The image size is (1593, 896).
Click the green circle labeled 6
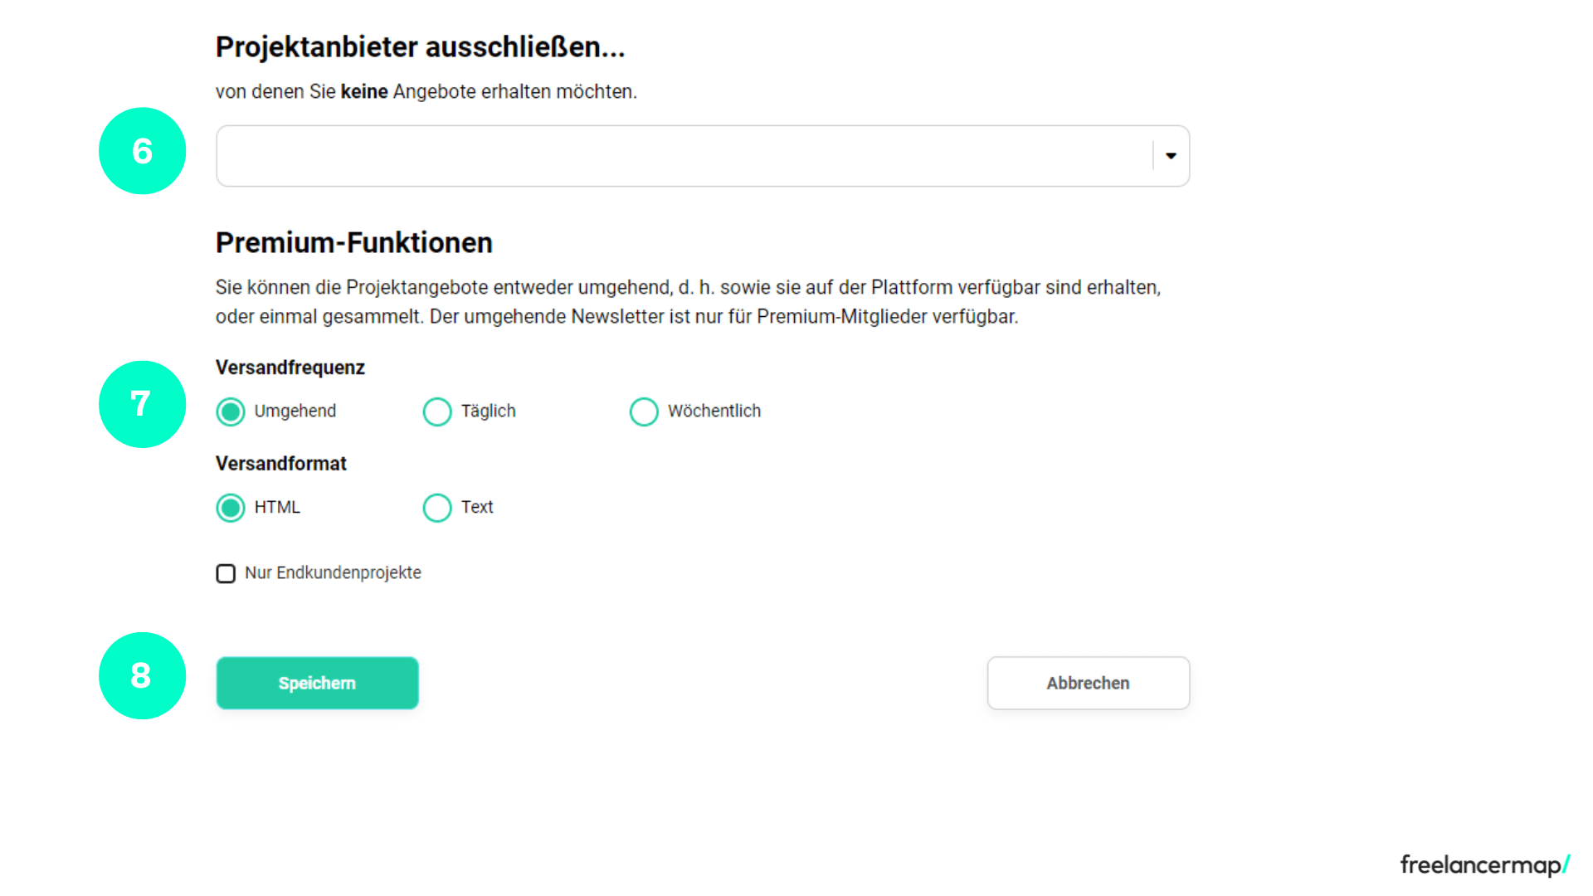pyautogui.click(x=142, y=152)
